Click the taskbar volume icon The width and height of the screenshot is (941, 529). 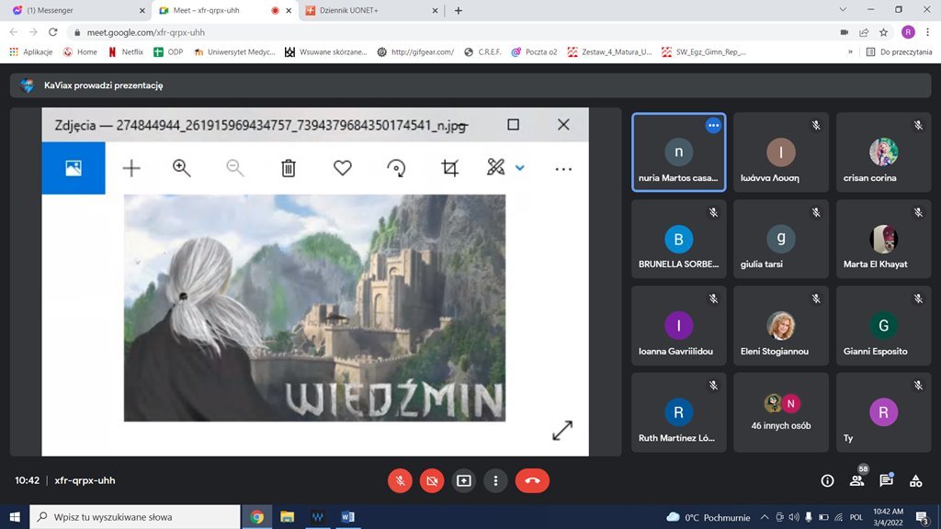click(794, 517)
